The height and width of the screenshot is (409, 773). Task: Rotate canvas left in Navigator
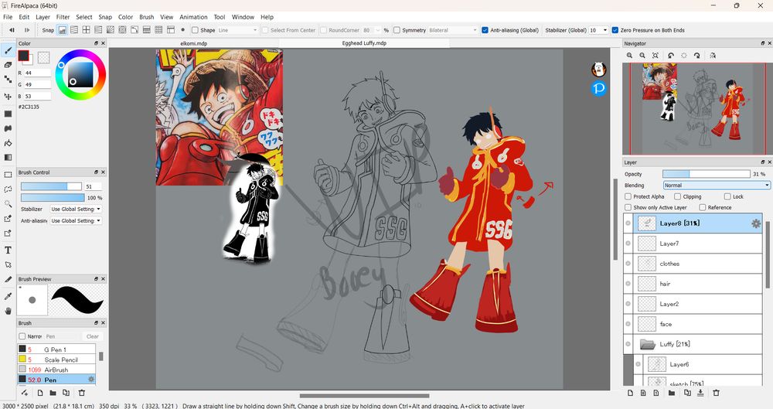[x=671, y=56]
